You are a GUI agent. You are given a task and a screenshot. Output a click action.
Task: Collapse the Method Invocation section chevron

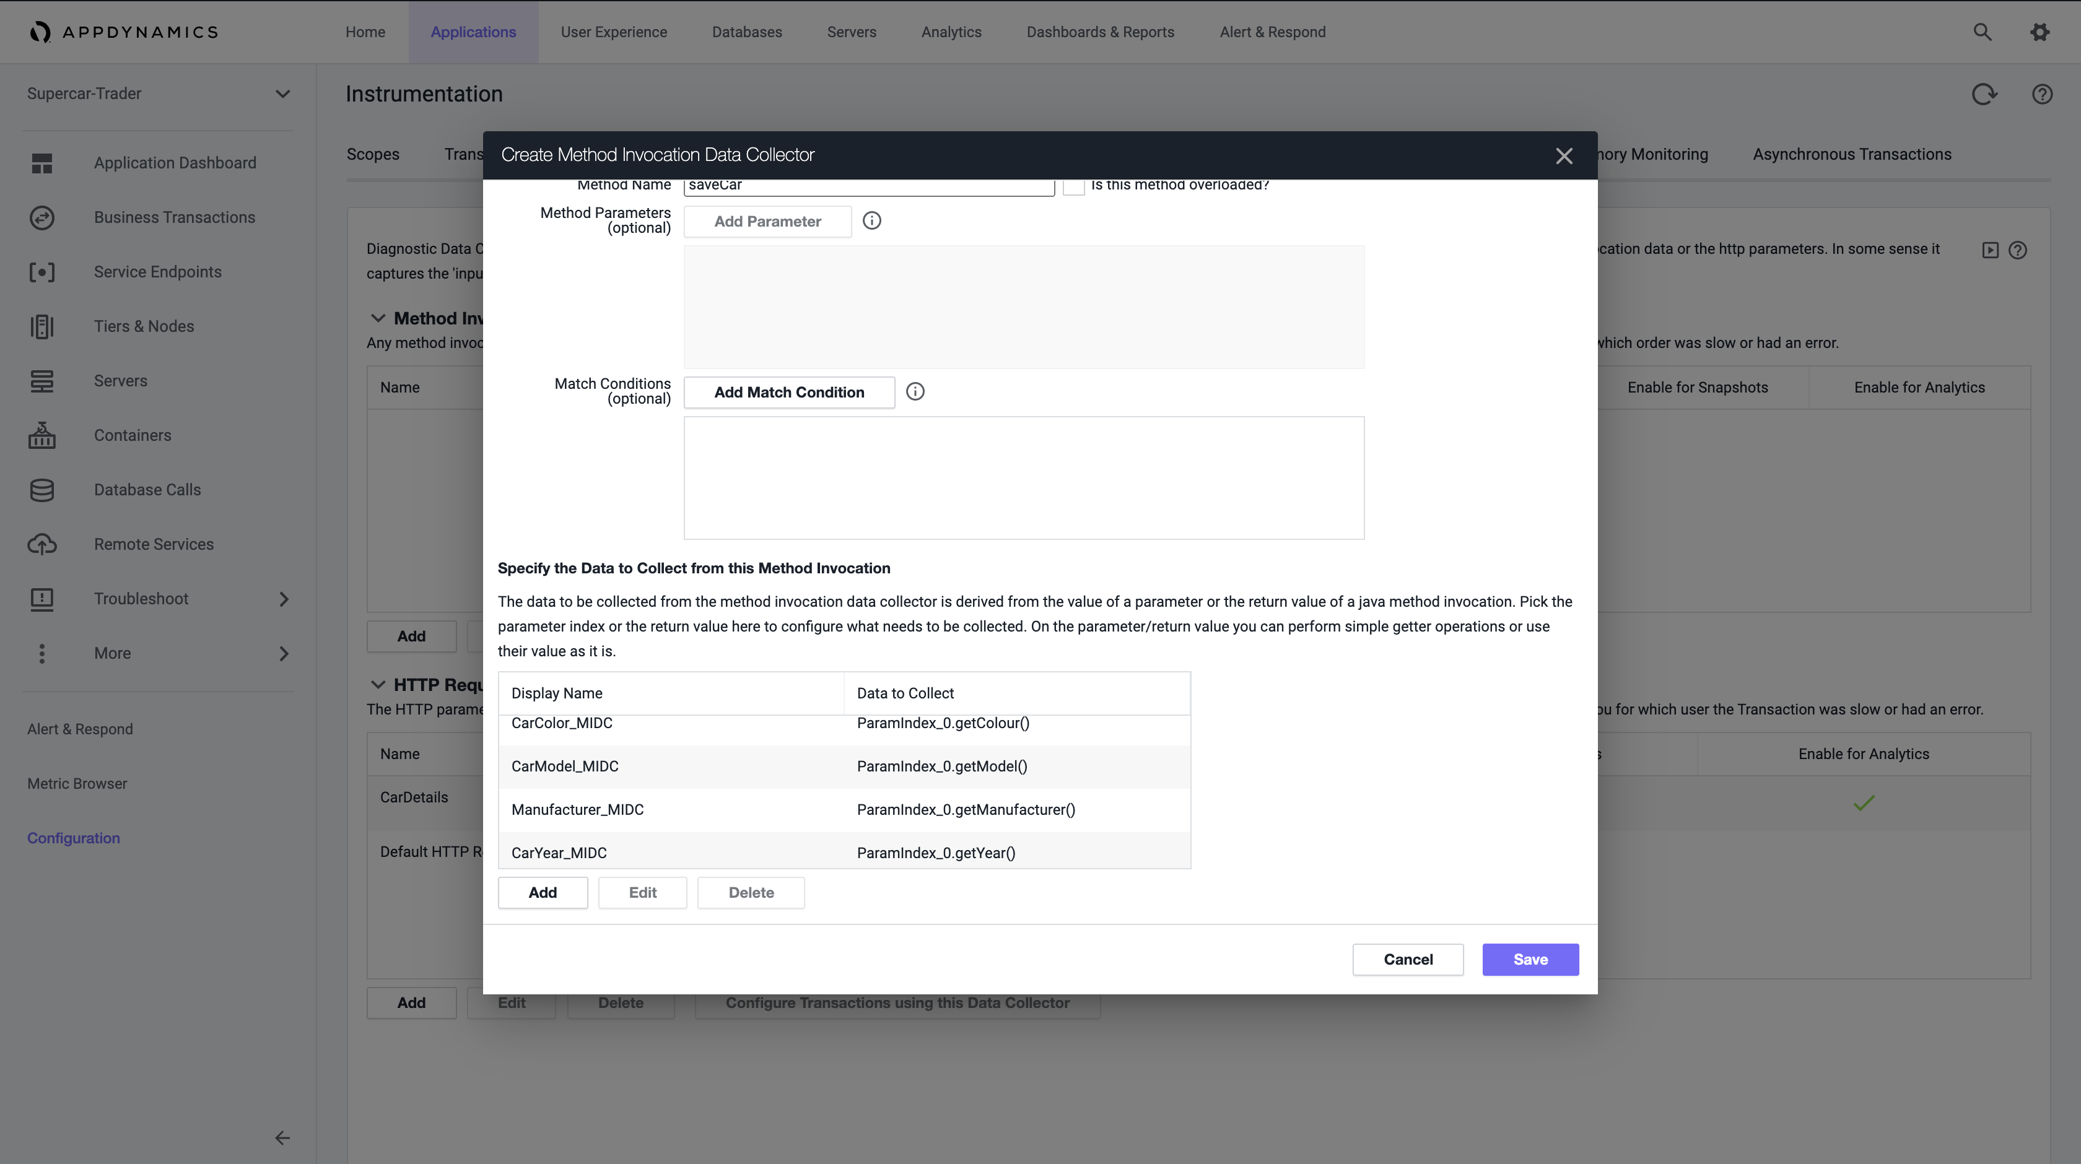tap(377, 318)
